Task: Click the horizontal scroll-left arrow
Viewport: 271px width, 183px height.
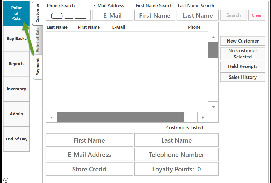Action: (x=51, y=117)
